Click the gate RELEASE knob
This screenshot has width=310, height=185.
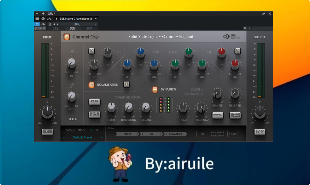point(235,93)
